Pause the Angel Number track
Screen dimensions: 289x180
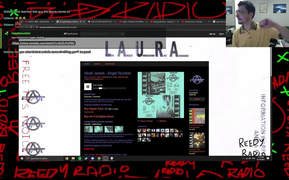[x=88, y=87]
